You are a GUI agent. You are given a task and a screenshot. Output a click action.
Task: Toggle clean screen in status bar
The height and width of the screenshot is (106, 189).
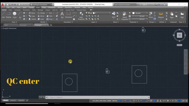pyautogui.click(x=183, y=101)
